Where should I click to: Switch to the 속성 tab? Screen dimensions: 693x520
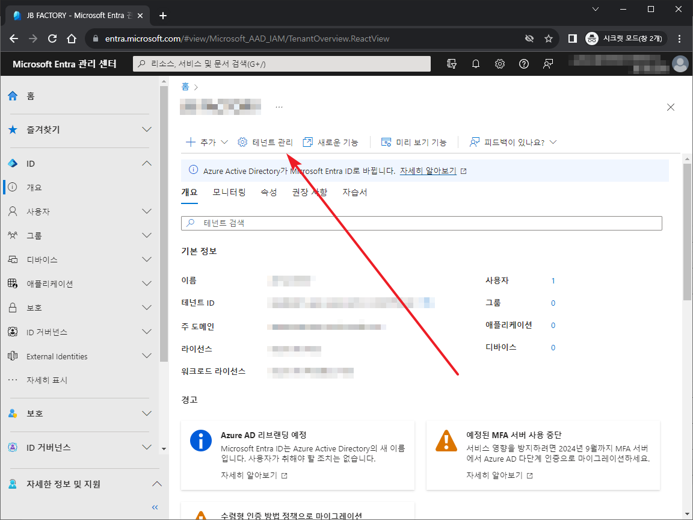pos(269,193)
